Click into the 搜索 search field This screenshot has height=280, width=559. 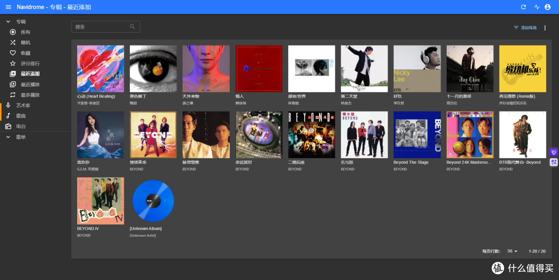pos(106,27)
